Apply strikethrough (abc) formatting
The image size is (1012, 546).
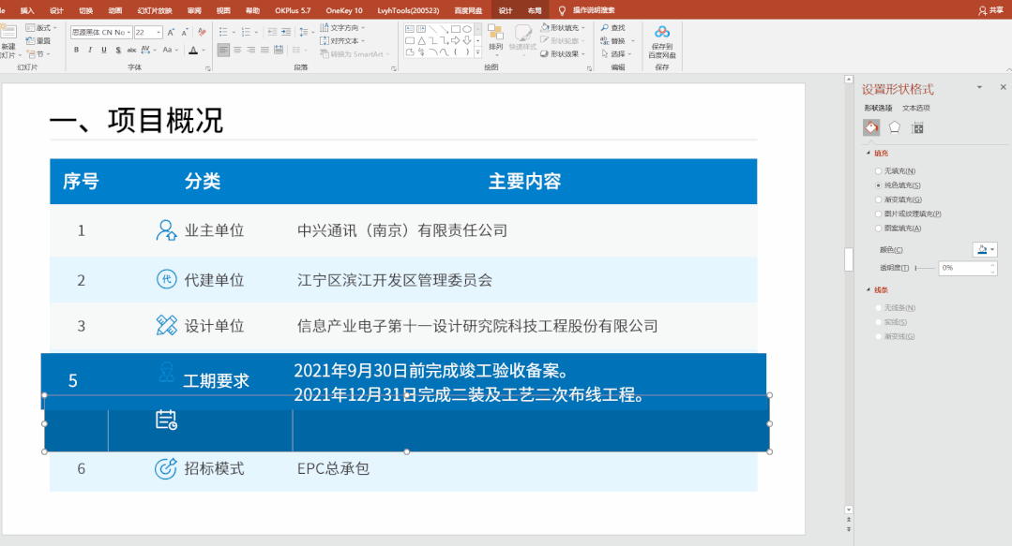131,51
